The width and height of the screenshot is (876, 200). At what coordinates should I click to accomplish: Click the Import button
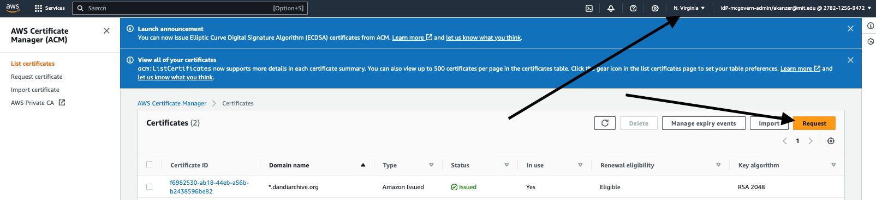pos(769,123)
